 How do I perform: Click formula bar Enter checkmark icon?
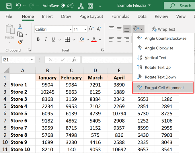(63, 60)
